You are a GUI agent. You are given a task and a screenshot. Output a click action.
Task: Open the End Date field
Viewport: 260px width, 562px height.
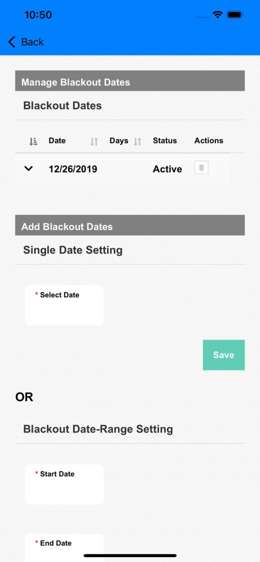(x=64, y=548)
